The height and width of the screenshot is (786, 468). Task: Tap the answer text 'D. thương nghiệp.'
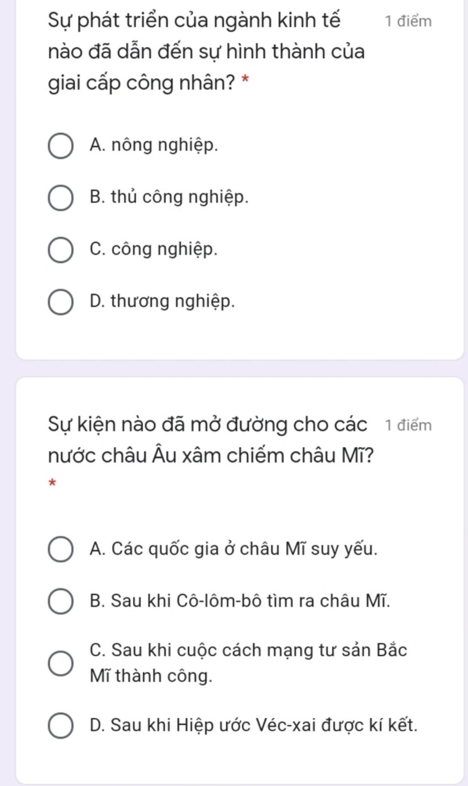pos(163,302)
